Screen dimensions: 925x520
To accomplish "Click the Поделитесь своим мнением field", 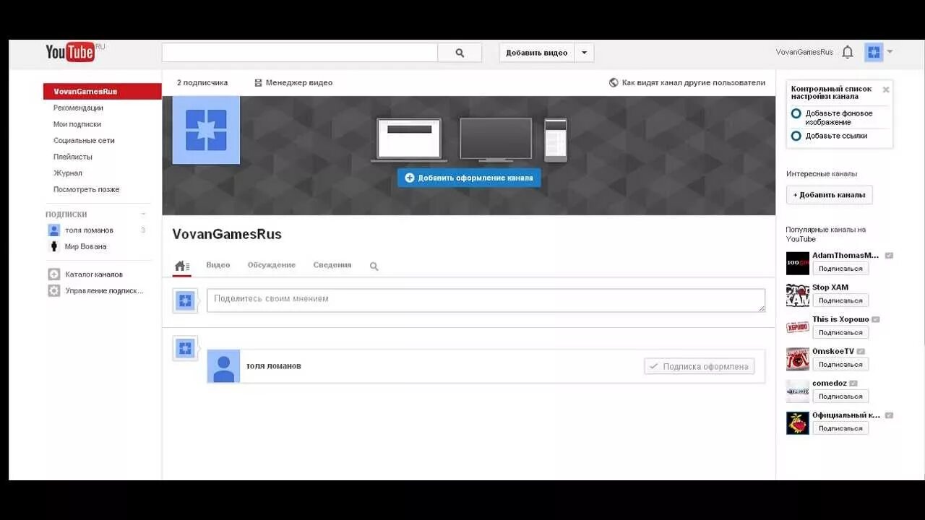I will tap(486, 300).
